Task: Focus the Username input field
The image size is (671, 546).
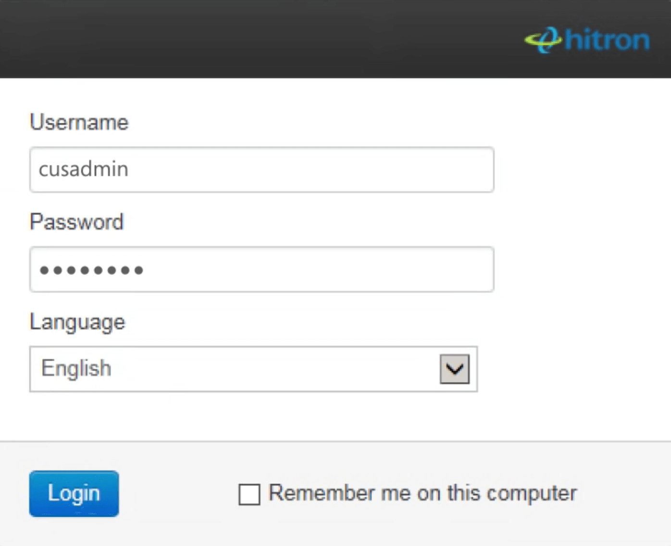Action: [261, 170]
